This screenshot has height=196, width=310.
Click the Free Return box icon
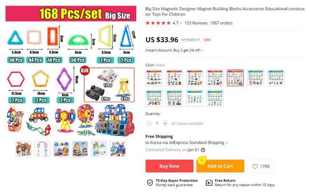point(209,182)
